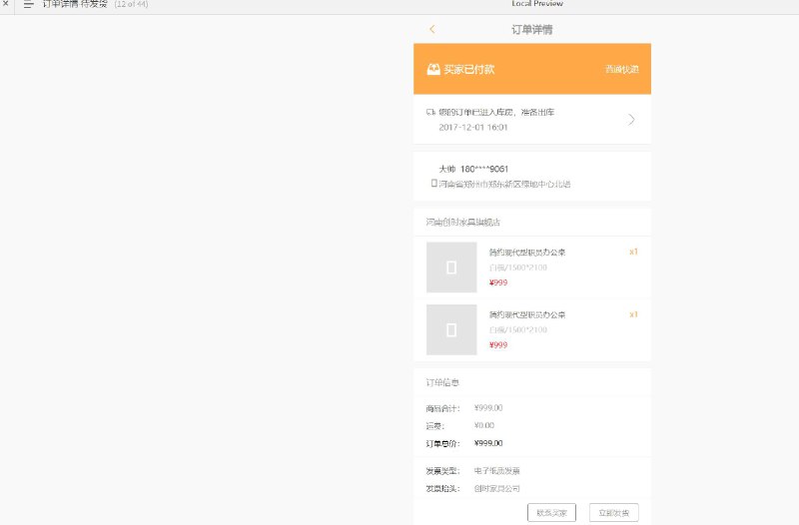Image resolution: width=799 pixels, height=525 pixels.
Task: Open the second product thumbnail image
Action: (451, 330)
